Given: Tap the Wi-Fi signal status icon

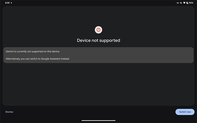Looking at the screenshot, I should coord(184,3).
